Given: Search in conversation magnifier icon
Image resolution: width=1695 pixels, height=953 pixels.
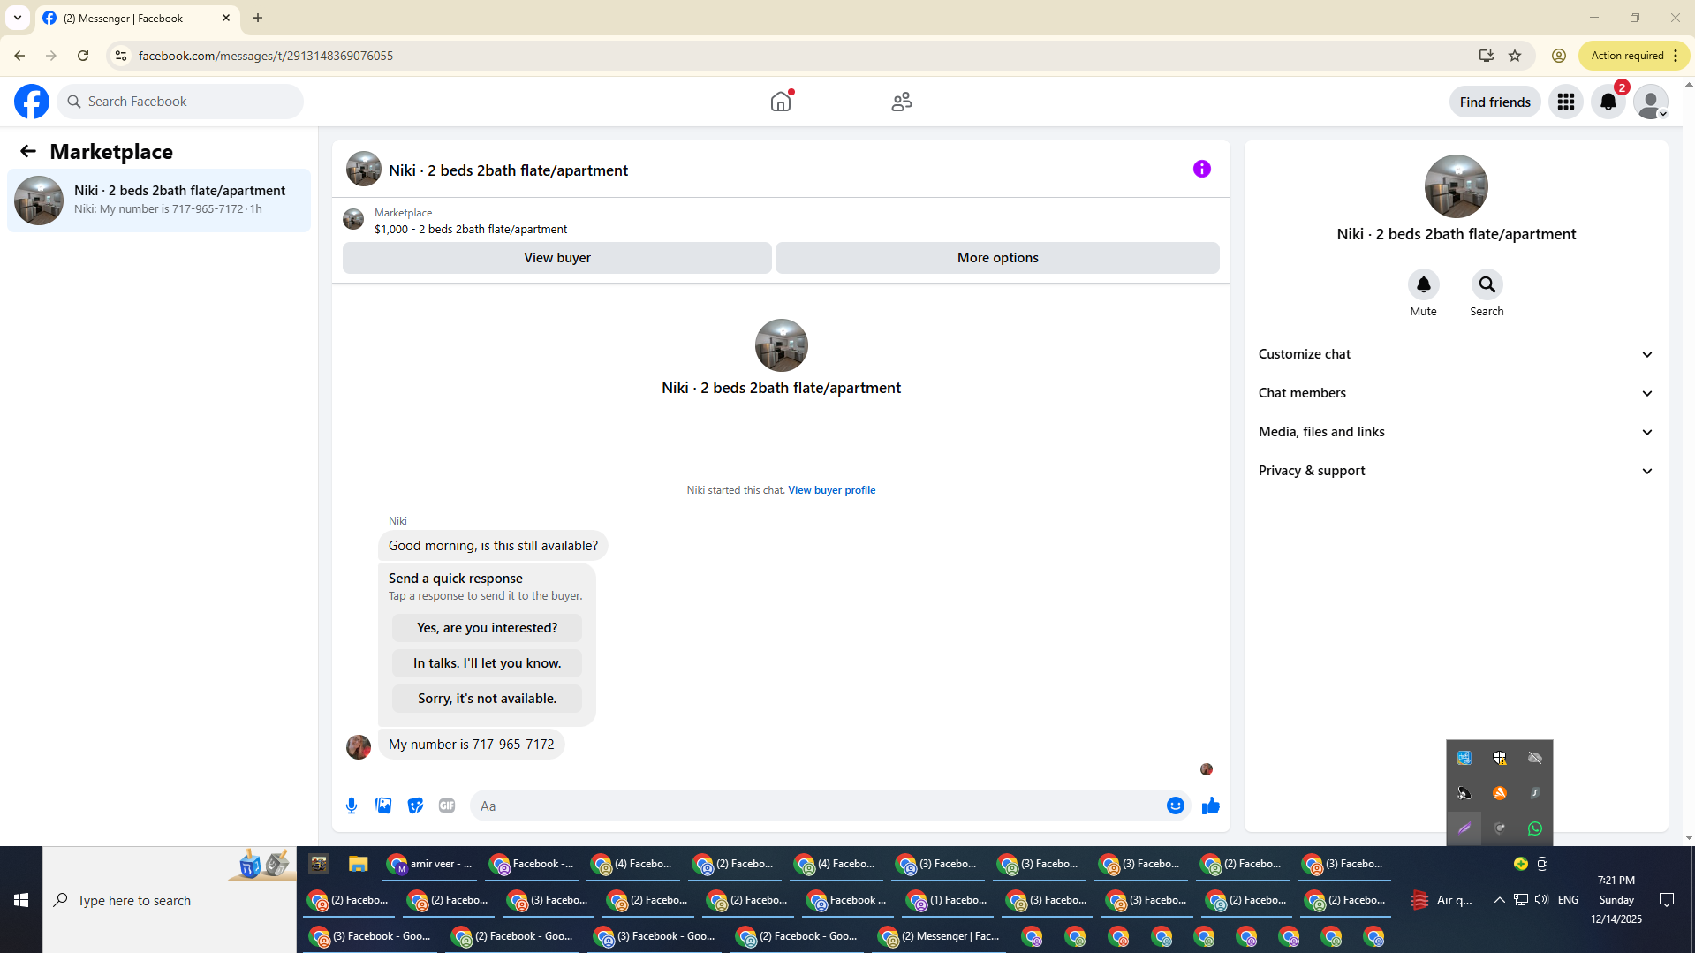Looking at the screenshot, I should 1487,284.
